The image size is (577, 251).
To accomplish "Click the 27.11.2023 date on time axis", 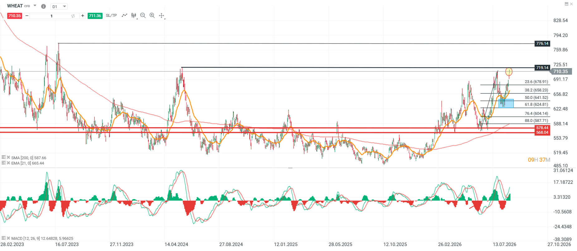I will [122, 244].
